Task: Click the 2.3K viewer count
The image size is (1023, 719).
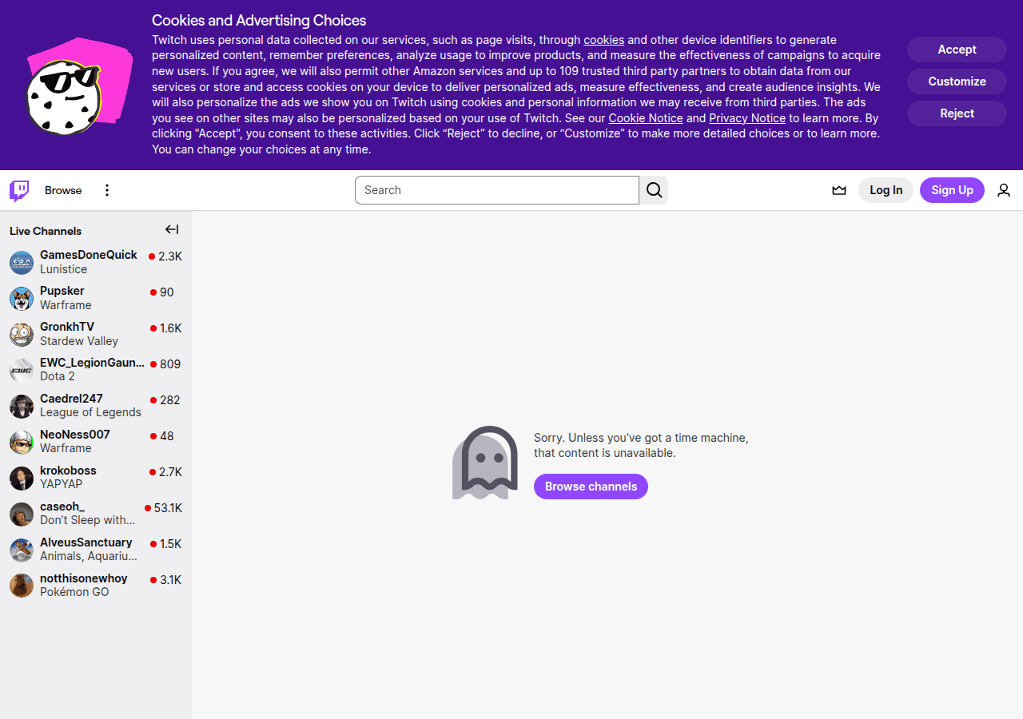Action: [x=170, y=256]
